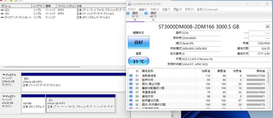Screen dimensions: 273x118
Task: Open the 语言(L)(Language) menu
Action: coord(207,9)
